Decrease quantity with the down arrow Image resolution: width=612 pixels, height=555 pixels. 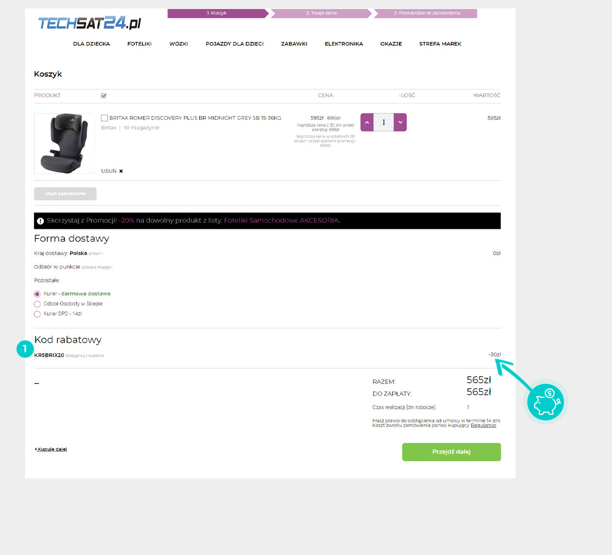pos(400,122)
